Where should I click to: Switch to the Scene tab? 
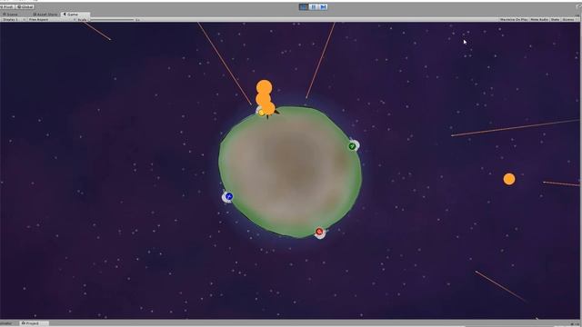[10, 15]
